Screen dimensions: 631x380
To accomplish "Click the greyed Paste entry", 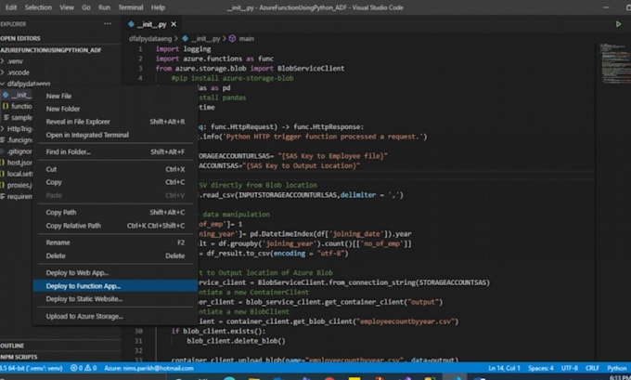I will click(115, 195).
